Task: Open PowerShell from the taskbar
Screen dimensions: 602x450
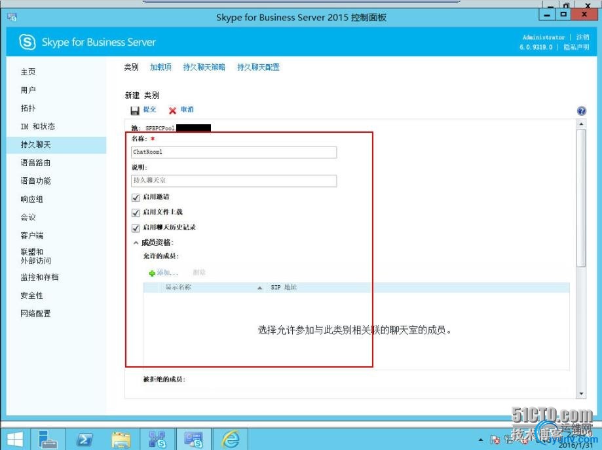Action: (85, 440)
